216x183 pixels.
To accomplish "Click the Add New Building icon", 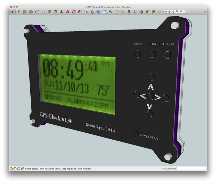I will (129, 12).
